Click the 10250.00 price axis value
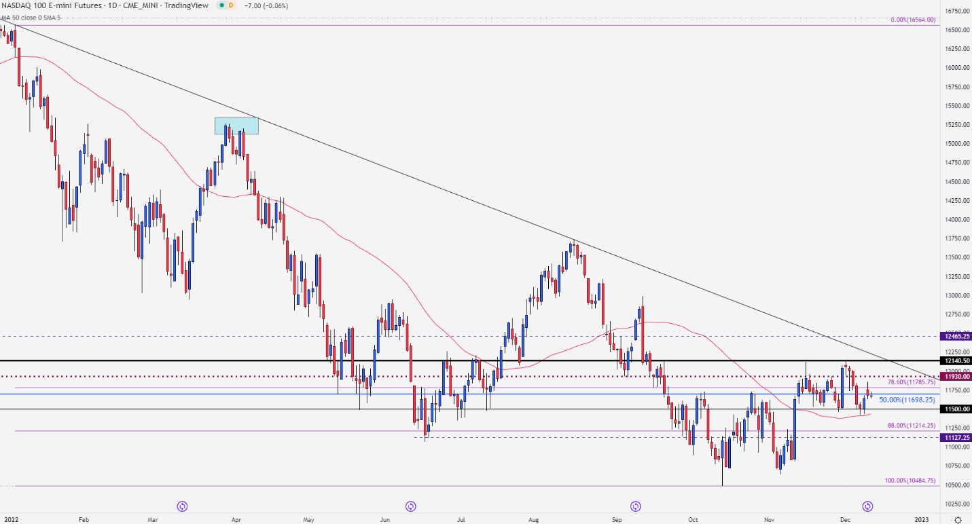Image resolution: width=972 pixels, height=524 pixels. (x=956, y=504)
